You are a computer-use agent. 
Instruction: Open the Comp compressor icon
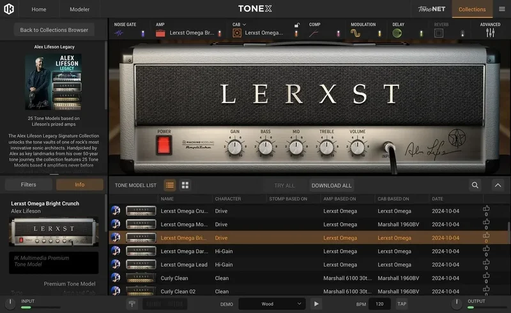[314, 33]
